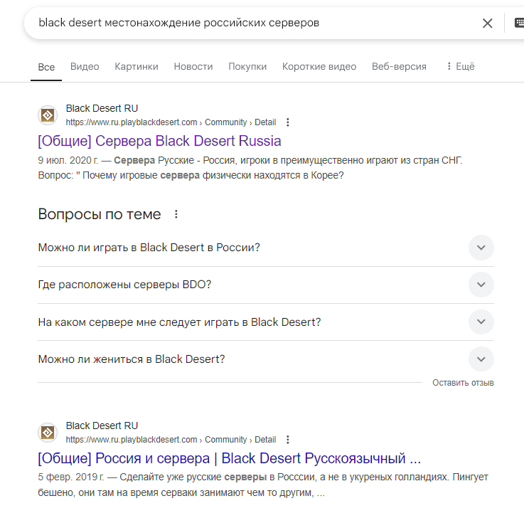The width and height of the screenshot is (524, 518).
Task: Click the first result URL breadcrumb
Action: 171,122
